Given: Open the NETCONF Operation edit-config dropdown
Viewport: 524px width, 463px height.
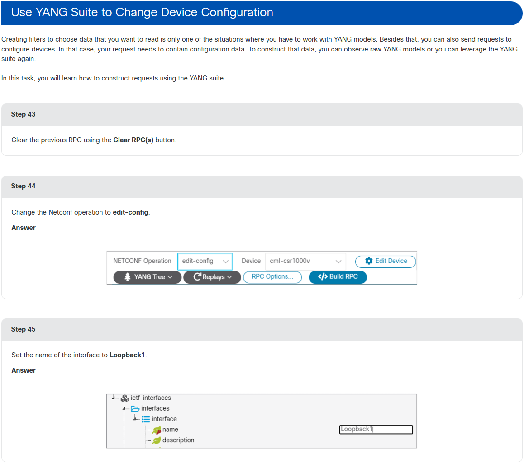Looking at the screenshot, I should [205, 261].
